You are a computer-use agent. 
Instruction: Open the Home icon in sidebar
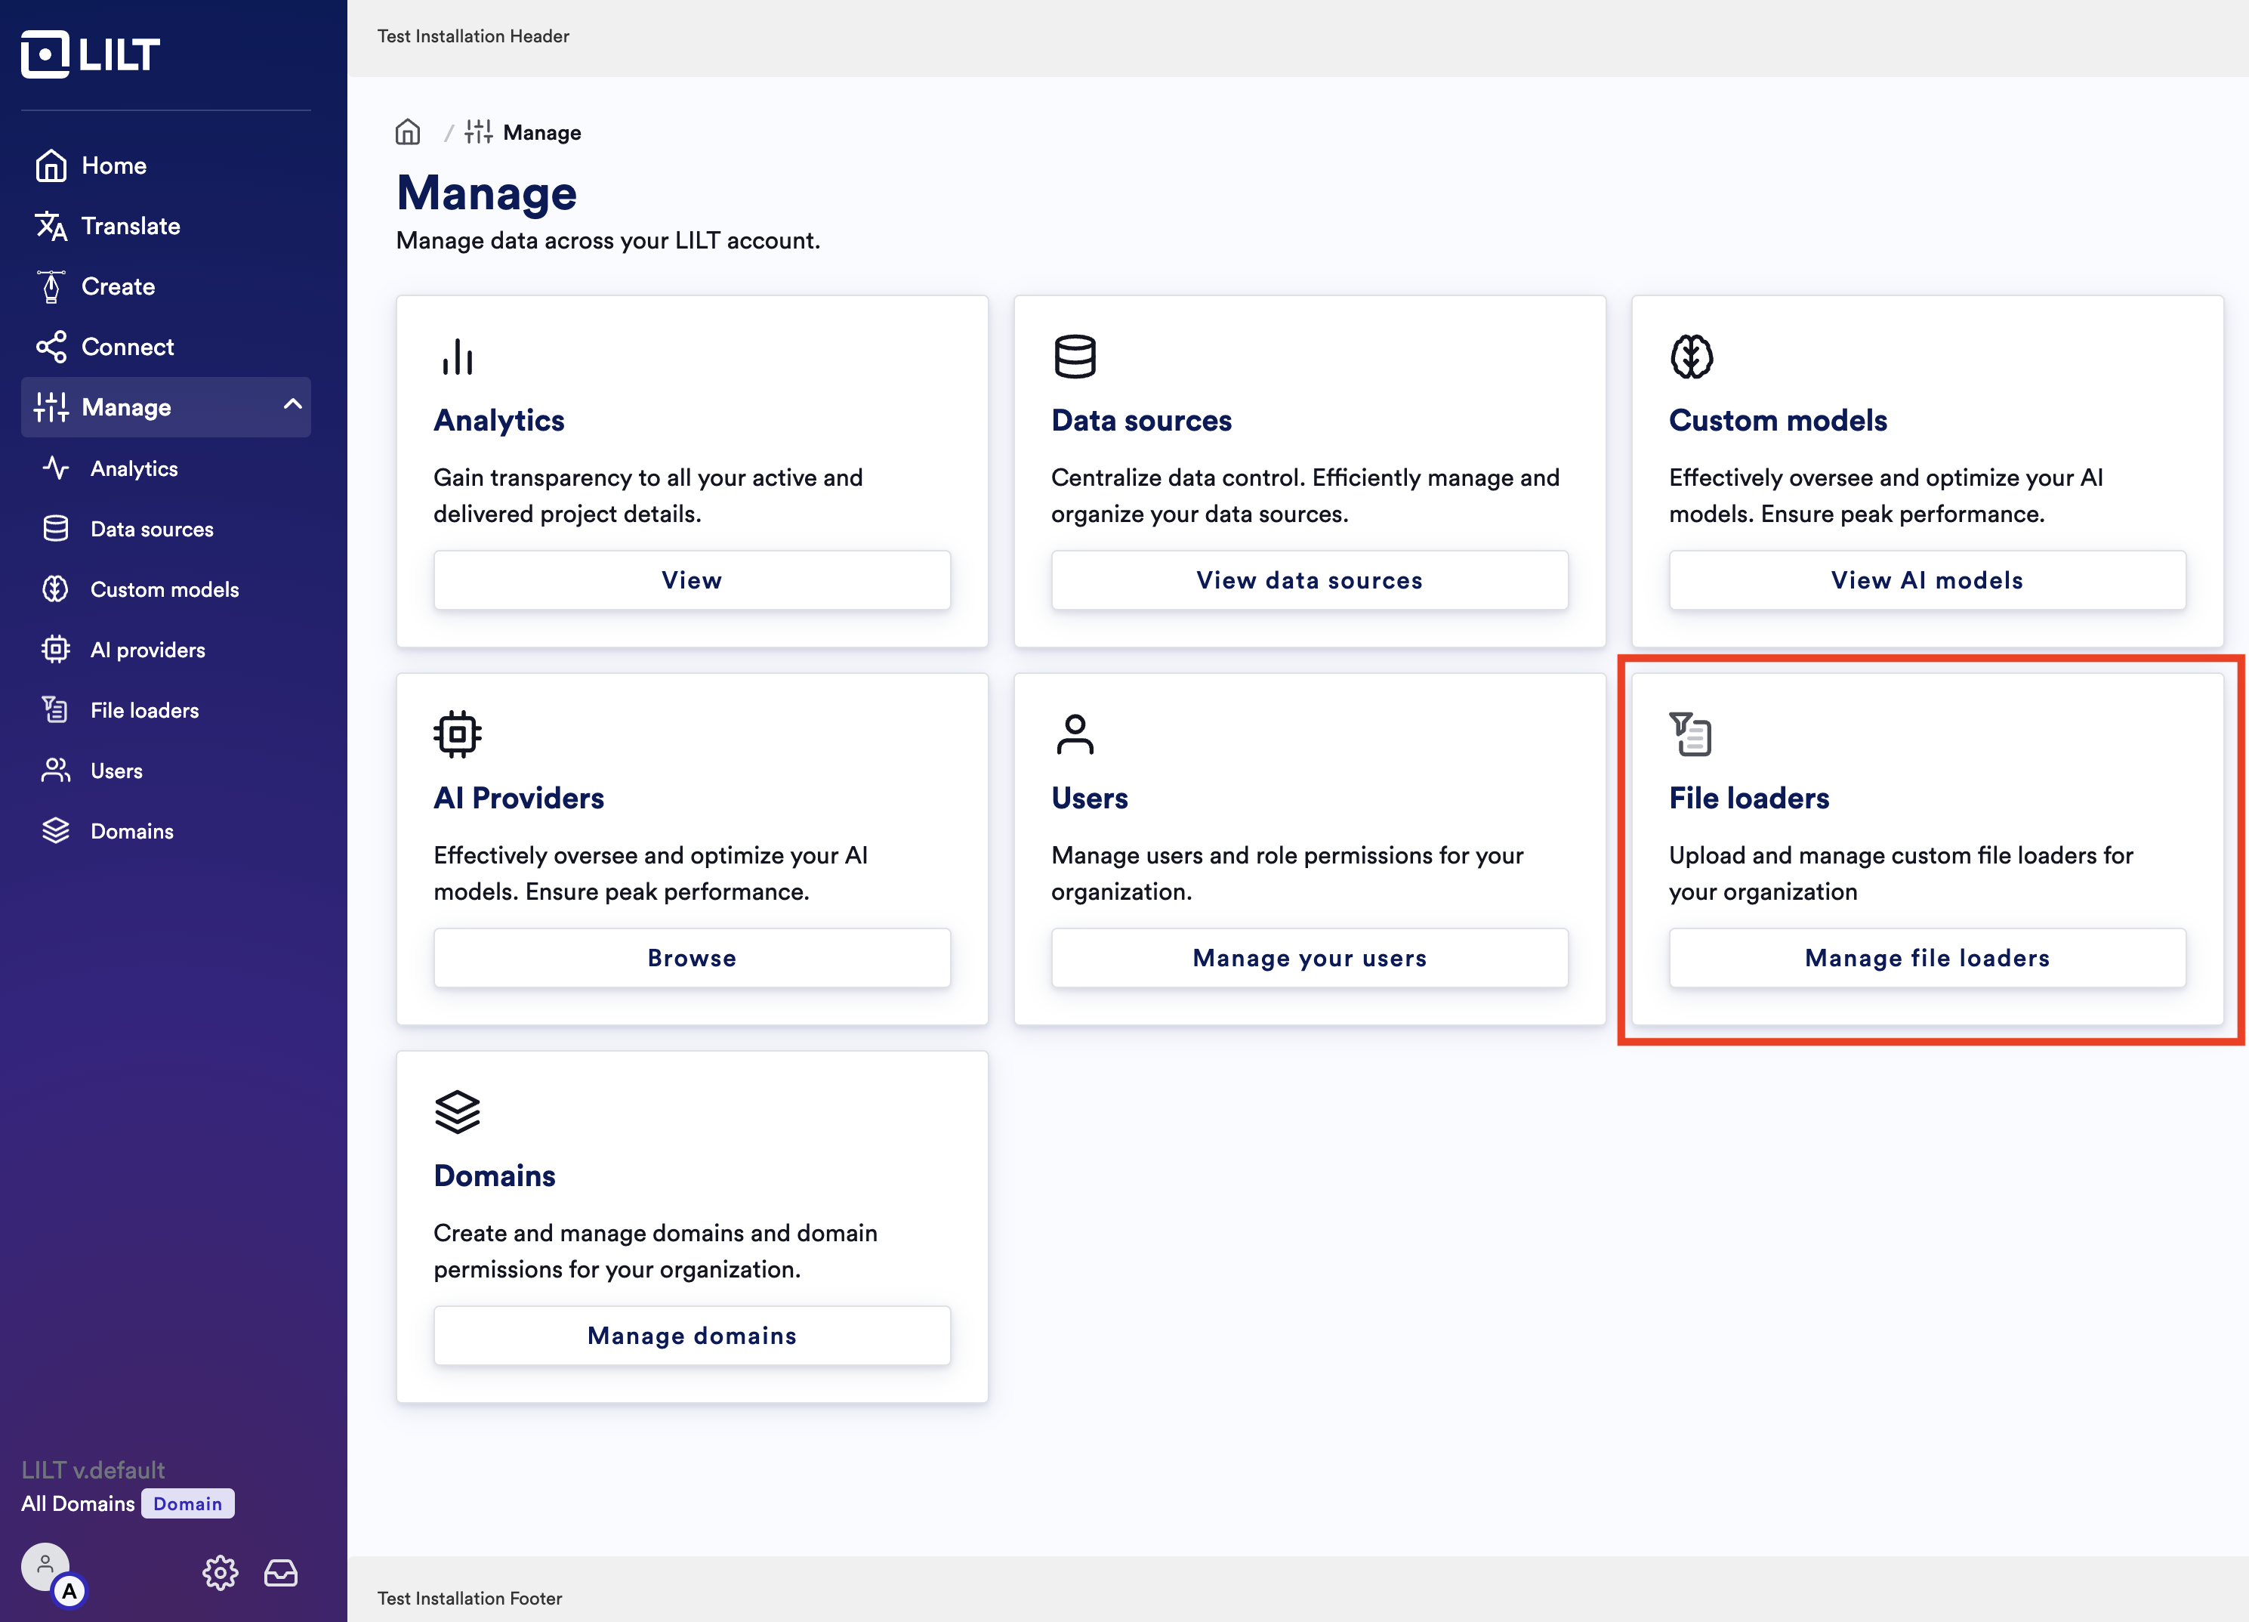51,165
